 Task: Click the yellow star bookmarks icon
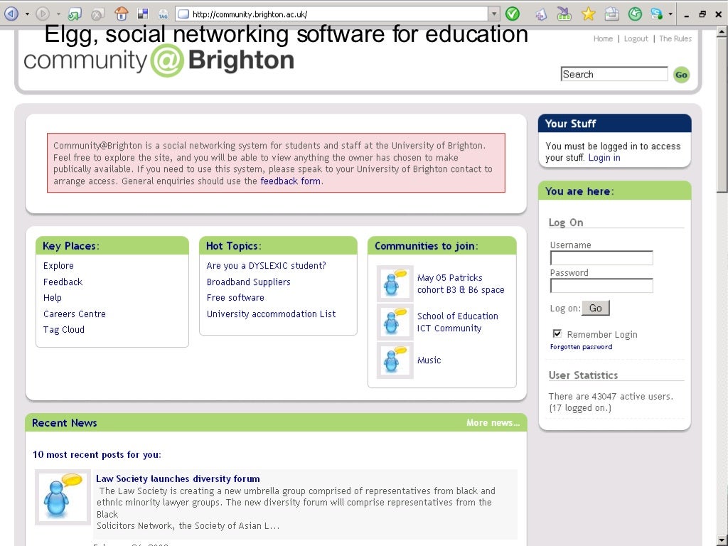coord(588,14)
